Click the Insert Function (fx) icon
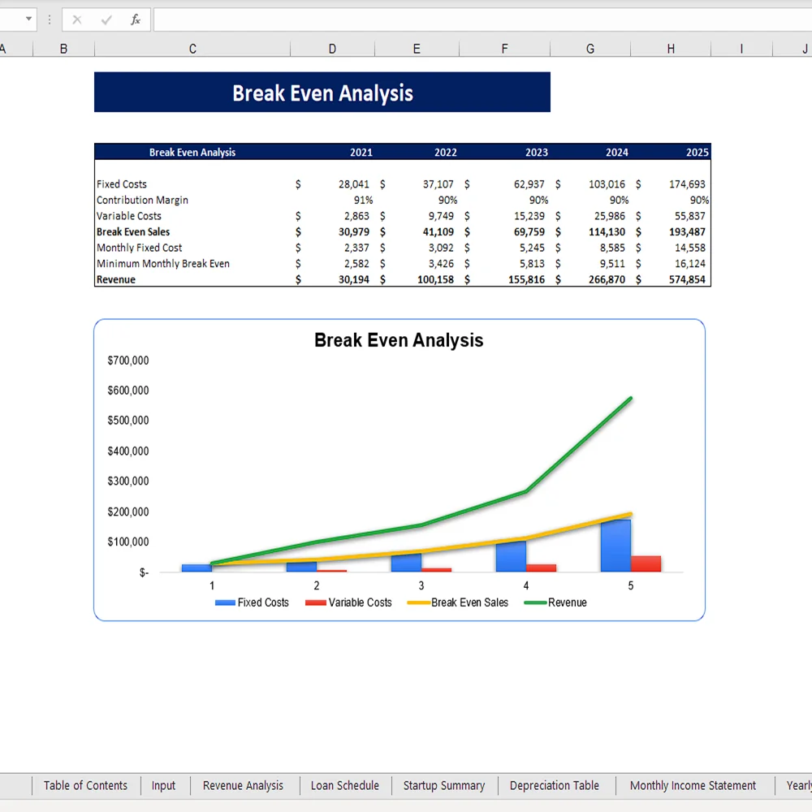 (x=135, y=19)
